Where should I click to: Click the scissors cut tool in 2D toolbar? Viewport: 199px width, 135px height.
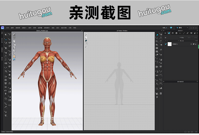coord(157,58)
